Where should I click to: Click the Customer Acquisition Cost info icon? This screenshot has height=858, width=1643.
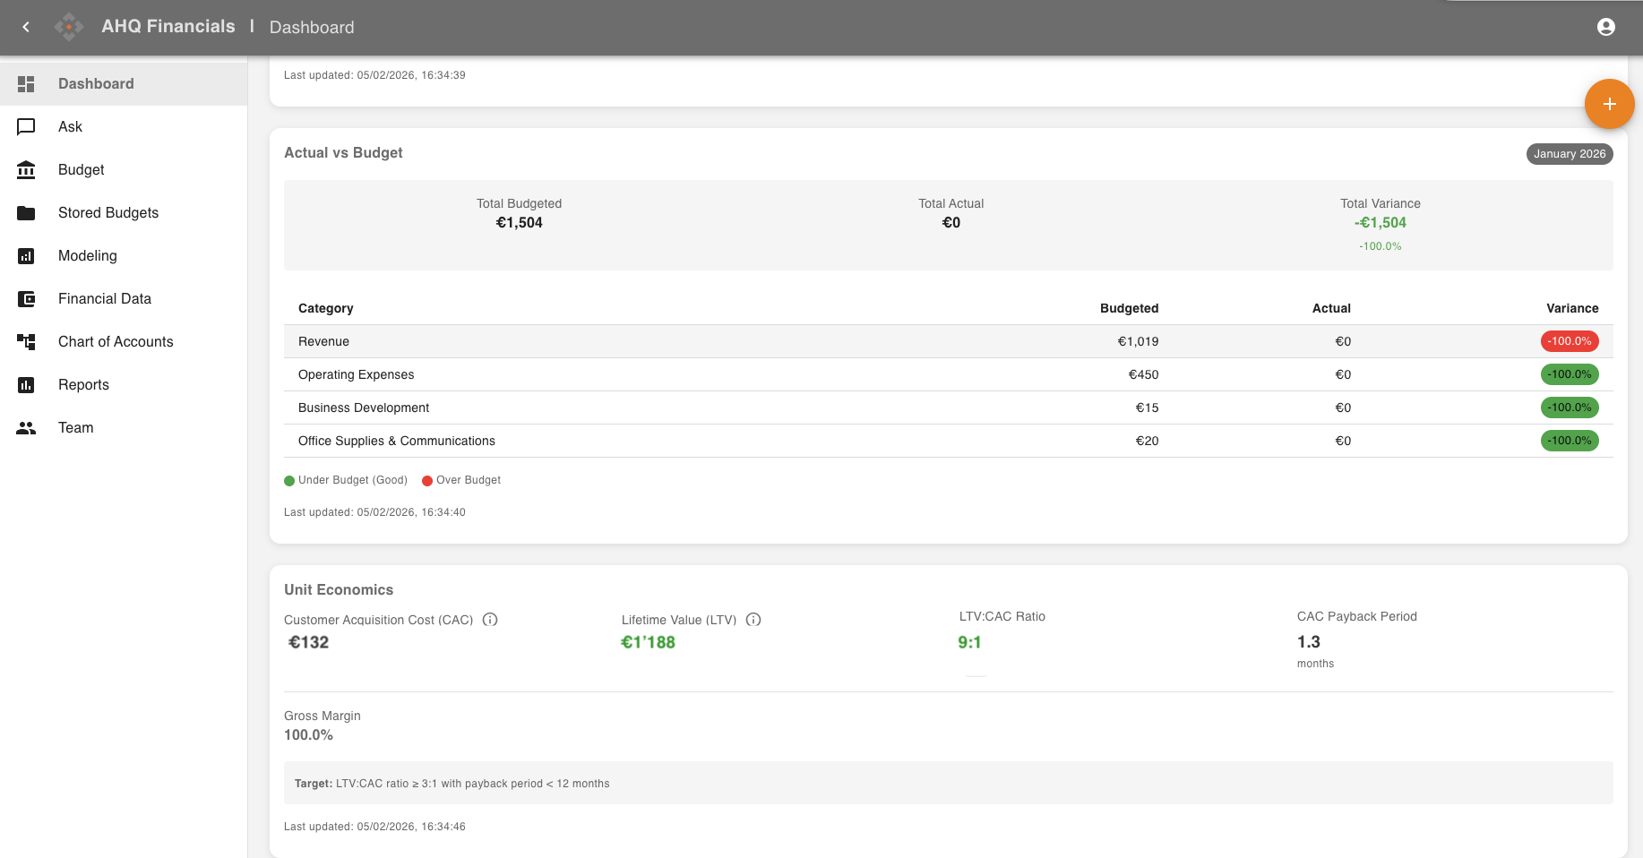point(489,619)
